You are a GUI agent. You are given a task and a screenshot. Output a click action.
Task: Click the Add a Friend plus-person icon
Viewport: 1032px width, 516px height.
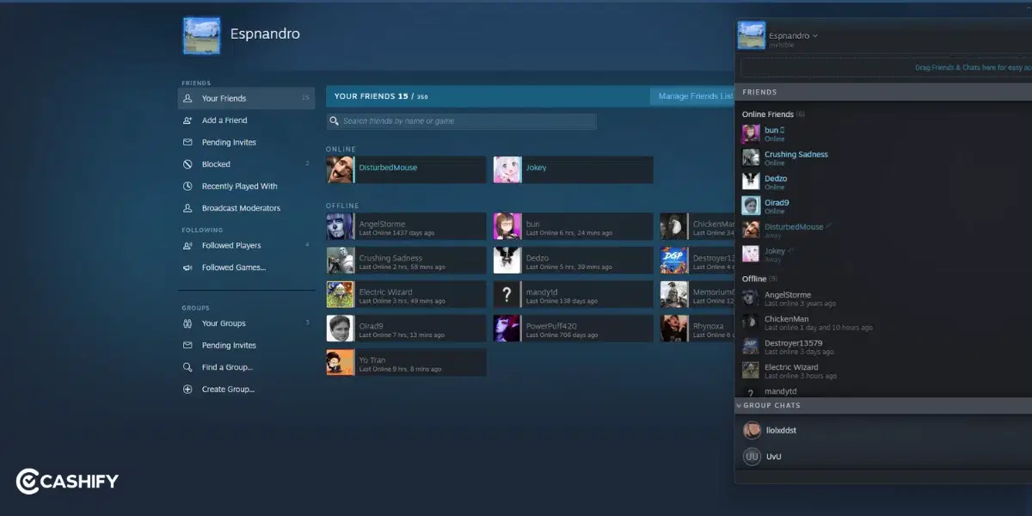[x=187, y=120]
